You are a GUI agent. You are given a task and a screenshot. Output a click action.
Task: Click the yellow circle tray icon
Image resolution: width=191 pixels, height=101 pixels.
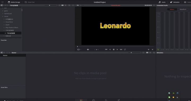click(x=173, y=97)
